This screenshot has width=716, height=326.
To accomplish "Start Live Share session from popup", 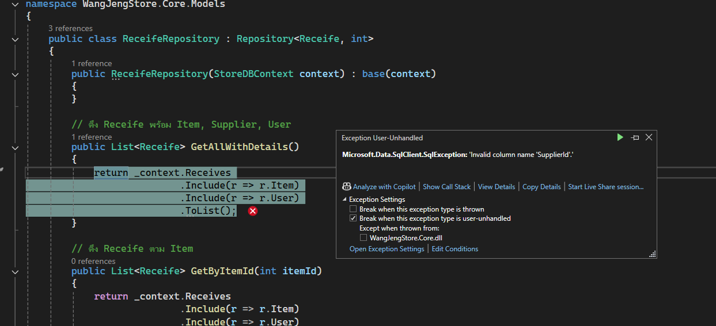I will [x=605, y=187].
